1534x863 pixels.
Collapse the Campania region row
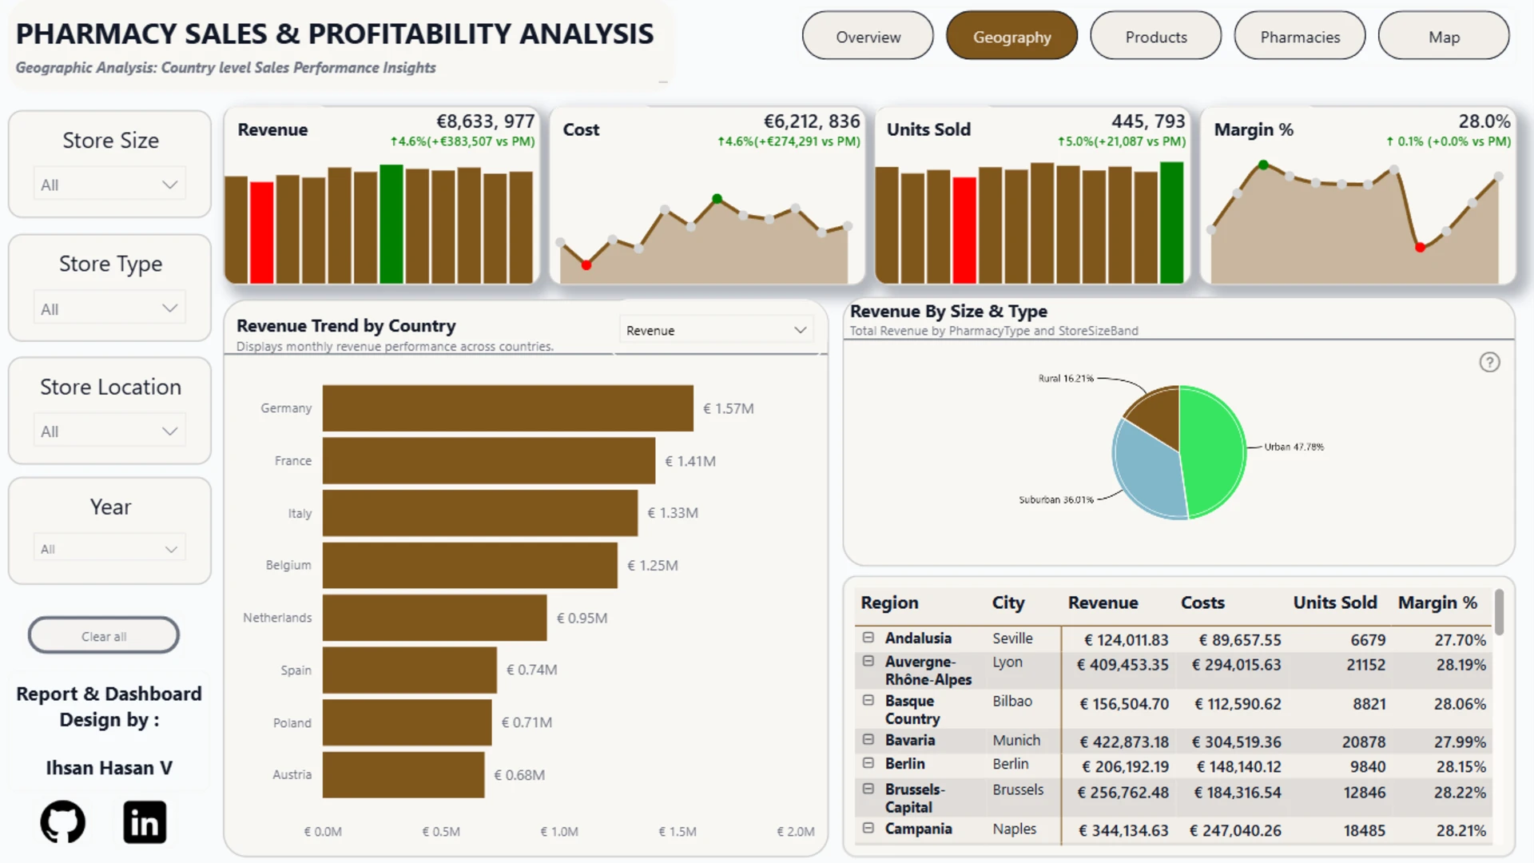coord(868,829)
